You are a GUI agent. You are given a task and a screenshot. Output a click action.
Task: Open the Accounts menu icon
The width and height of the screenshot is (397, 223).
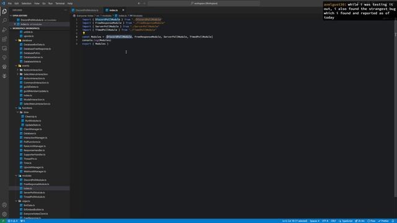(x=4, y=205)
